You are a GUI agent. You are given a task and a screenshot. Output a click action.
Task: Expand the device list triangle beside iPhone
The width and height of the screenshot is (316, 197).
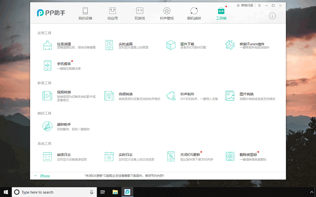tap(35, 176)
